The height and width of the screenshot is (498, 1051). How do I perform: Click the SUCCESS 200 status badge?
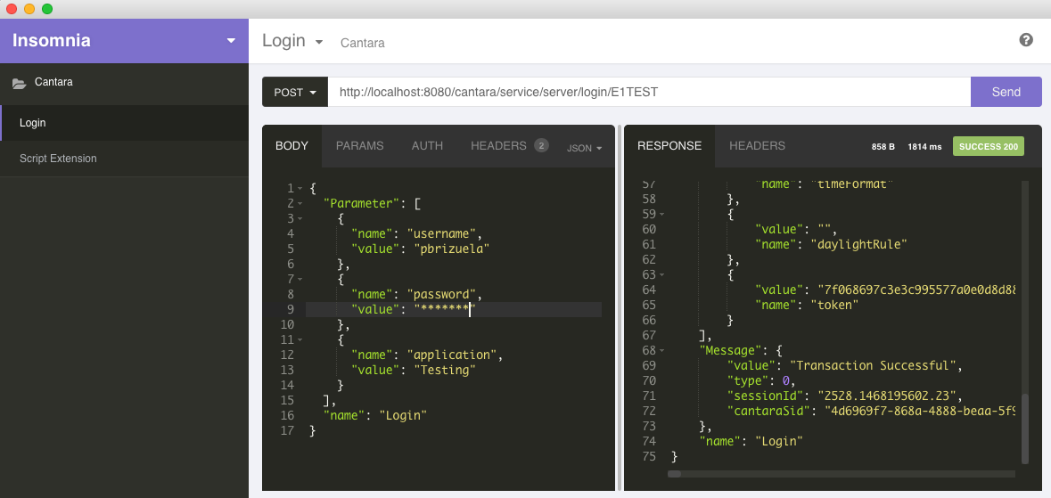pos(988,146)
